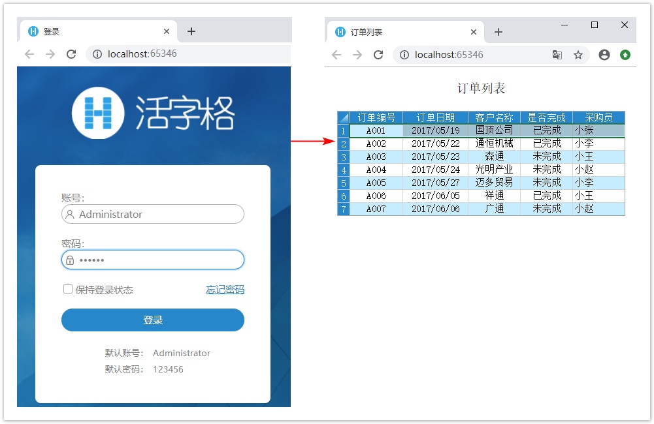Click the green update arrow icon
Image resolution: width=654 pixels, height=424 pixels.
click(x=625, y=55)
